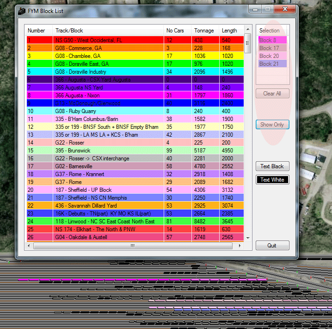Viewport: 332px width, 329px height.
Task: Select row 14 G22 - Rosser
Action: (x=135, y=143)
